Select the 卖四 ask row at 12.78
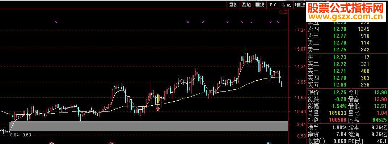The width and height of the screenshot is (388, 144). [347, 29]
